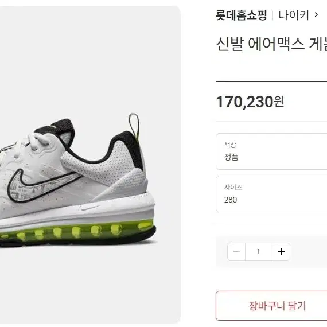The height and width of the screenshot is (327, 327).
Task: Click the chevron arrow beside 나이키
Action: pyautogui.click(x=316, y=15)
